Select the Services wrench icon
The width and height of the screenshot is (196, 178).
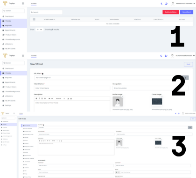click(23, 137)
